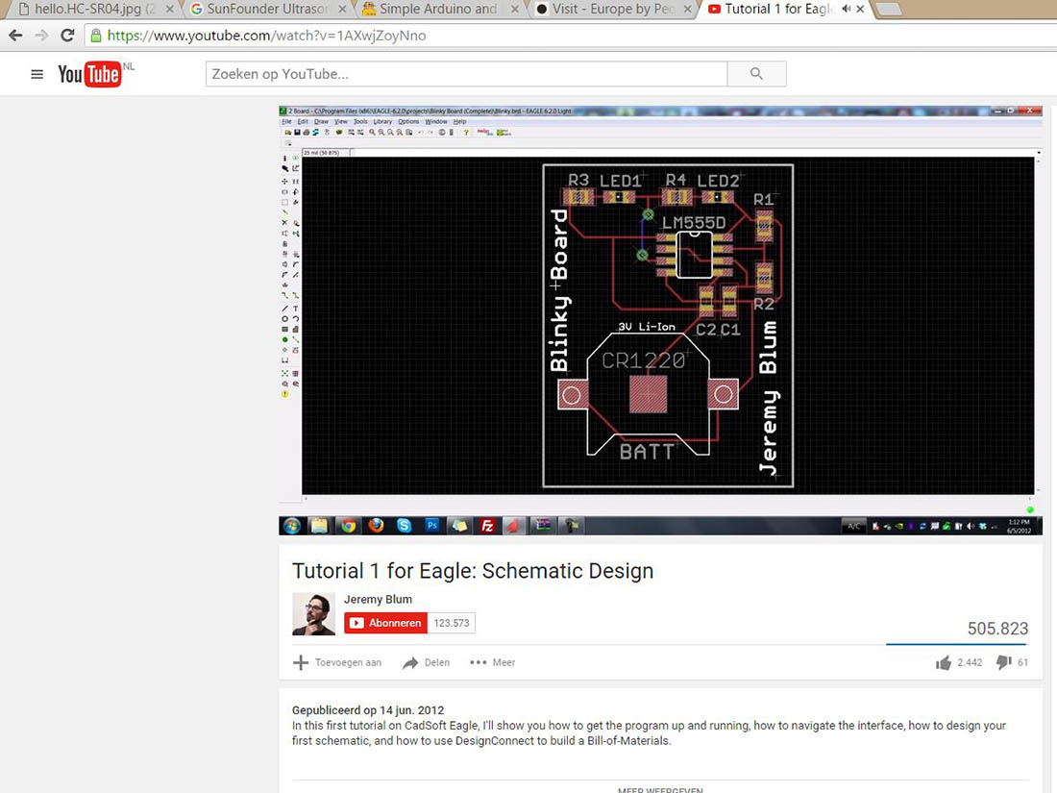
Task: Close the SunFounder Ultrason tab
Action: 342,10
